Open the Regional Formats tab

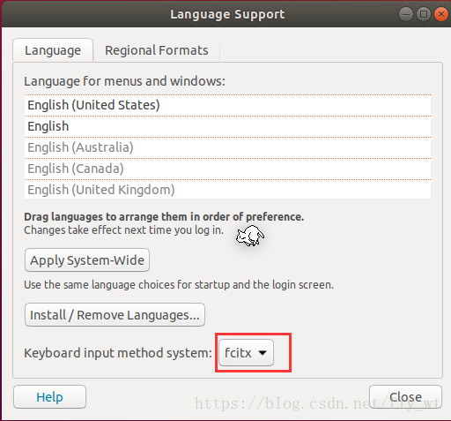(x=157, y=50)
